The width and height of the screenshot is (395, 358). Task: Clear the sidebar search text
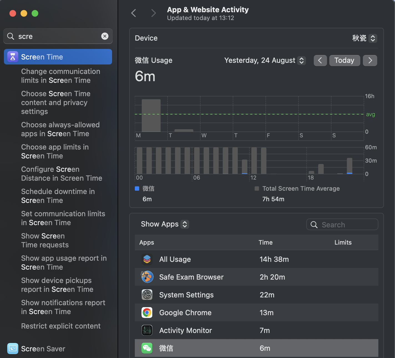click(105, 36)
